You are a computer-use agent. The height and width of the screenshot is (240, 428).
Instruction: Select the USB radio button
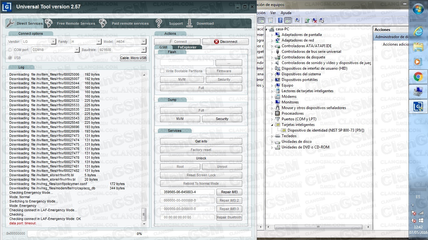coord(10,58)
